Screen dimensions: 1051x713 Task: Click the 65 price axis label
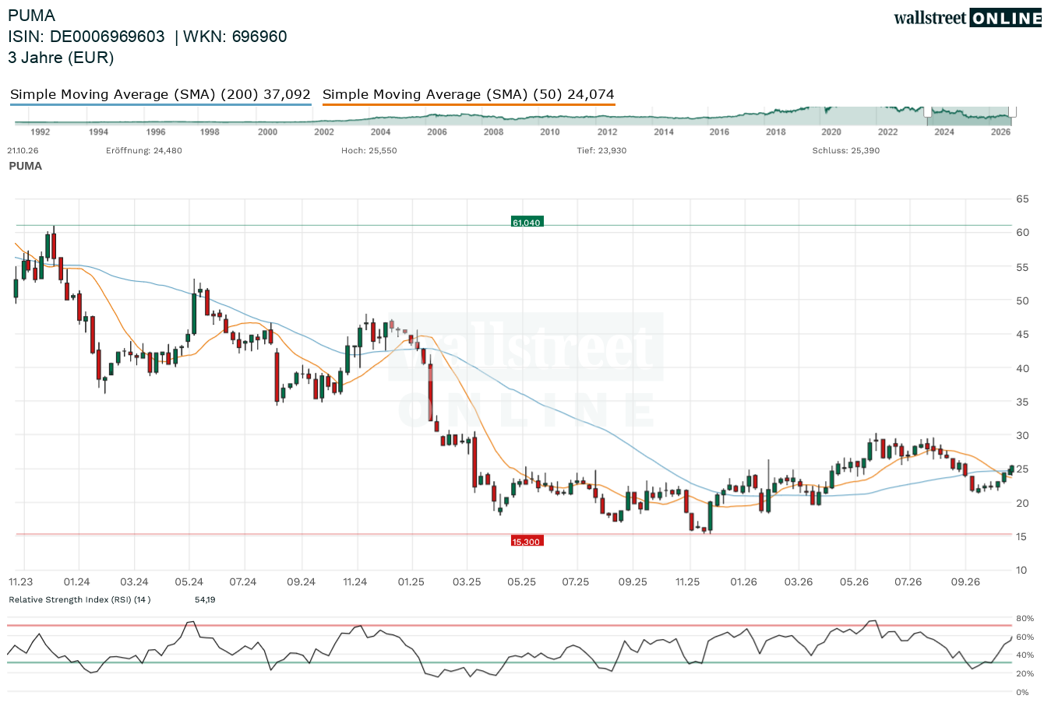click(x=1022, y=199)
